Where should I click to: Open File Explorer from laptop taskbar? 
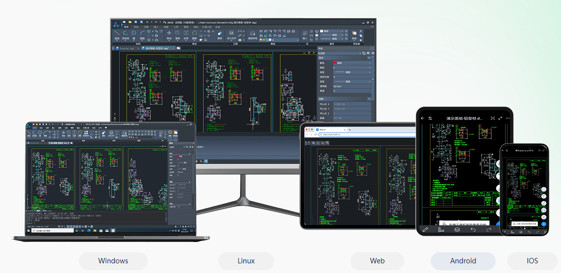(x=95, y=231)
